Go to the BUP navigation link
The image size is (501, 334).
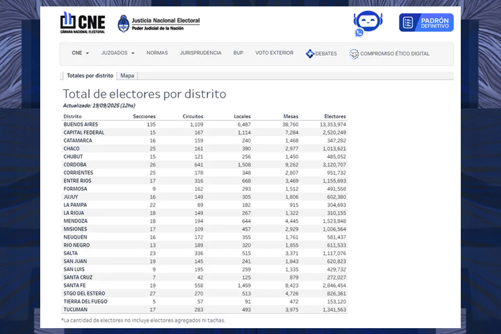(x=238, y=53)
